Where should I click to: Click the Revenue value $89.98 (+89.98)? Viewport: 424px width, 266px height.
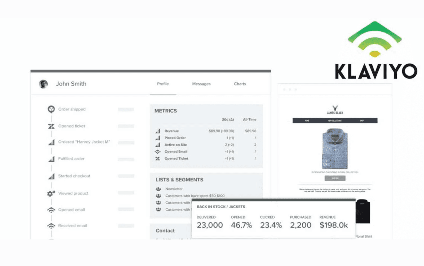221,131
